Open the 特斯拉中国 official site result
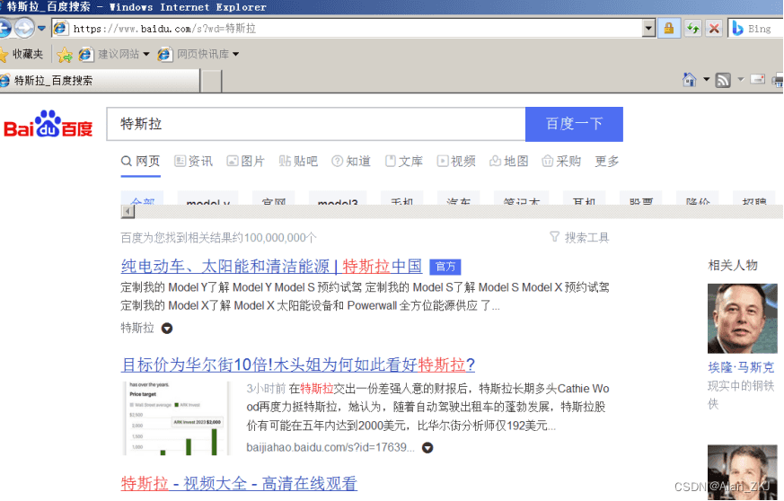Image resolution: width=784 pixels, height=501 pixels. (x=271, y=266)
